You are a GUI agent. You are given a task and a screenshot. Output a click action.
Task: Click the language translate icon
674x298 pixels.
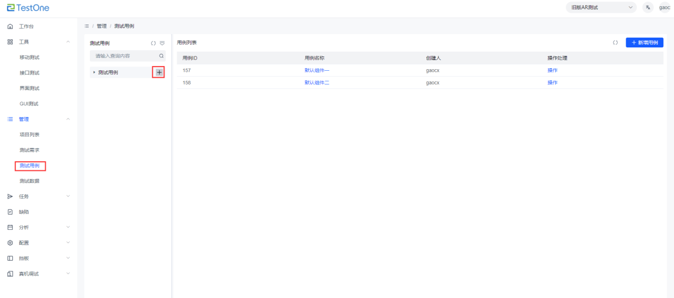coord(647,7)
